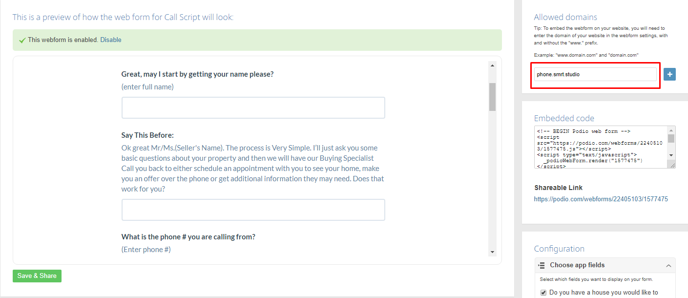
Task: Collapse the Choose app fields section
Action: (x=668, y=265)
